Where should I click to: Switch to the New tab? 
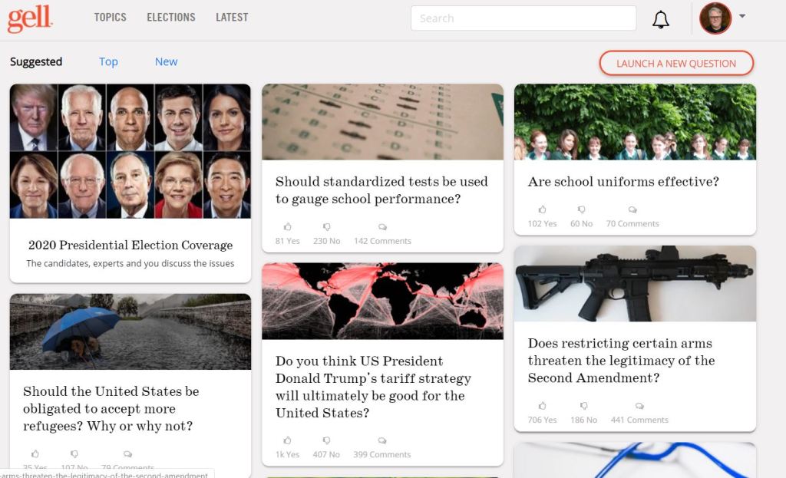tap(166, 61)
